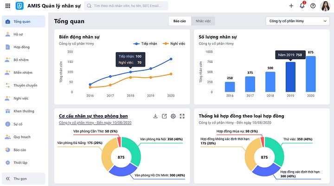
Task: Open the user profile avatar
Action: [x=325, y=6]
